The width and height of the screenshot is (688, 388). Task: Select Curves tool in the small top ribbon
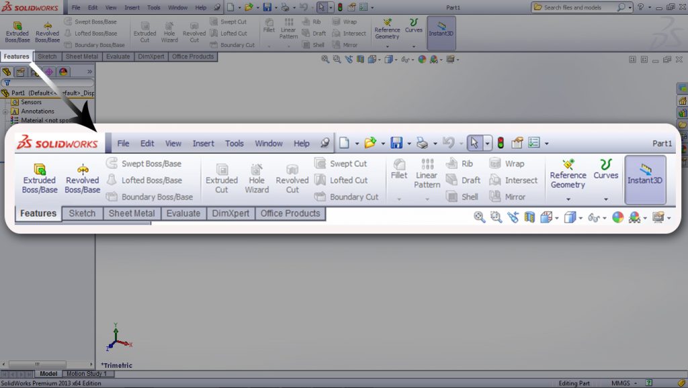click(x=413, y=26)
